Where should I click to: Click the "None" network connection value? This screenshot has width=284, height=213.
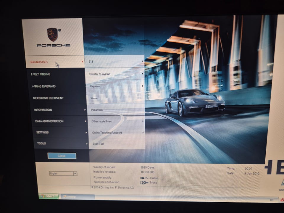[x=154, y=183]
